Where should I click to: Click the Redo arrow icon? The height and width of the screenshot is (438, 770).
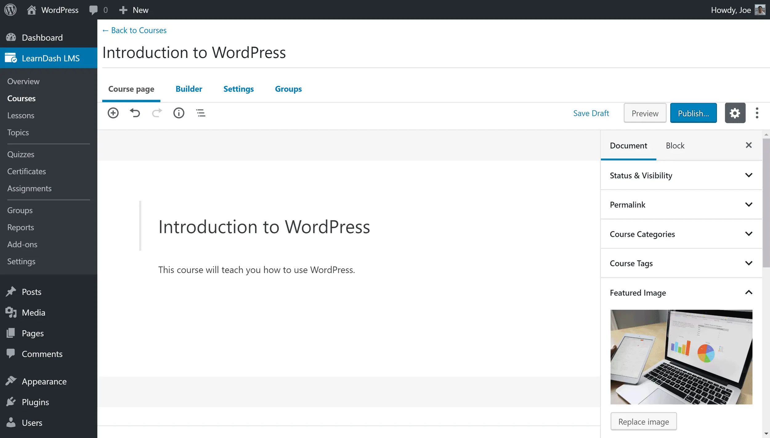pyautogui.click(x=157, y=113)
